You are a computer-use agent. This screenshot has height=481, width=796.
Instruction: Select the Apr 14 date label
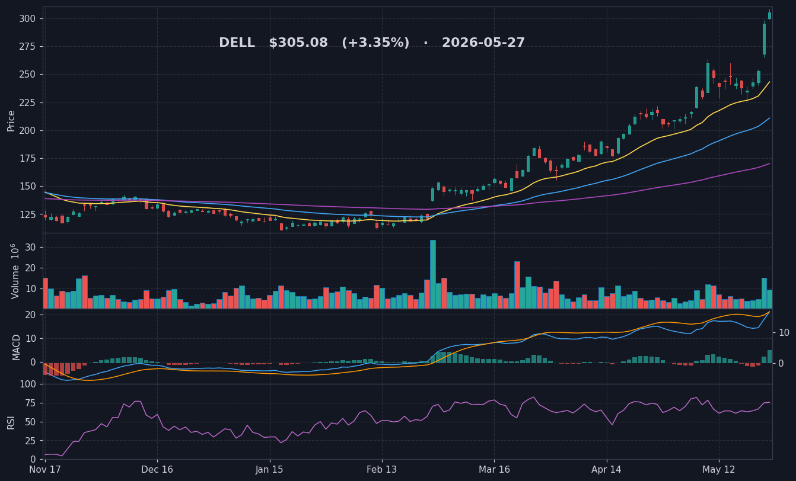[607, 470]
